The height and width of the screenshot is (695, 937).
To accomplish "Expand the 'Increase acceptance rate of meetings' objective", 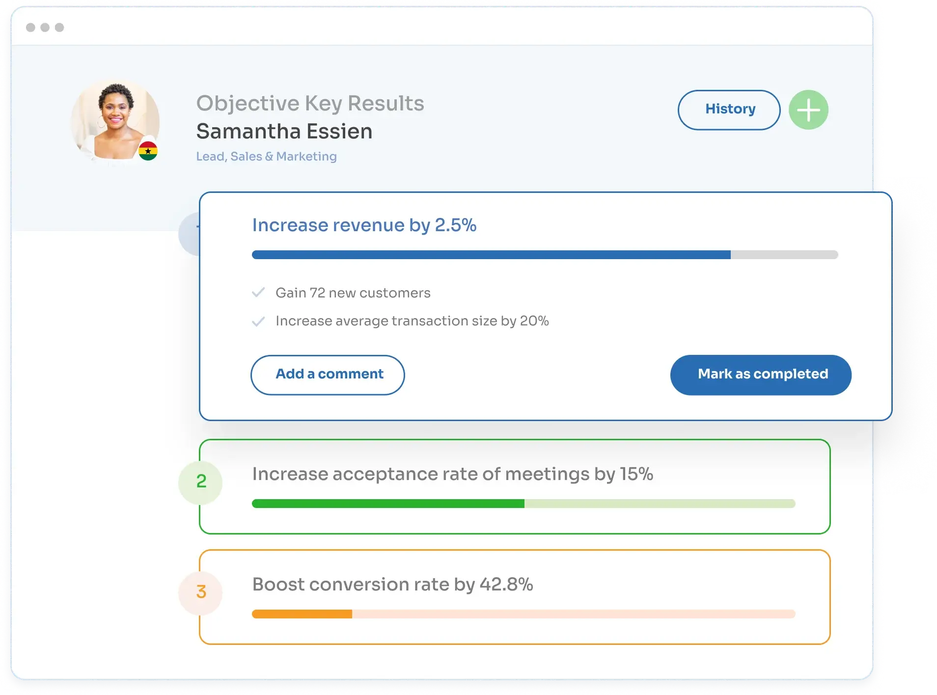I will tap(515, 486).
